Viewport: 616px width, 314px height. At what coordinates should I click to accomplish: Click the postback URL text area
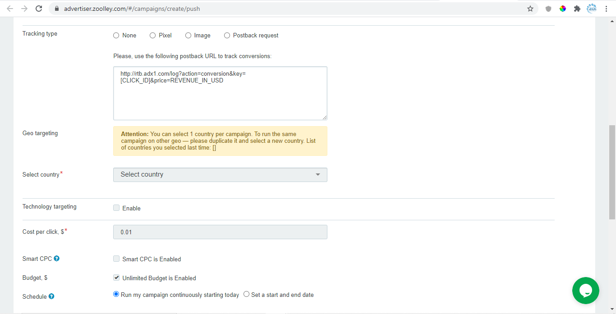[220, 92]
